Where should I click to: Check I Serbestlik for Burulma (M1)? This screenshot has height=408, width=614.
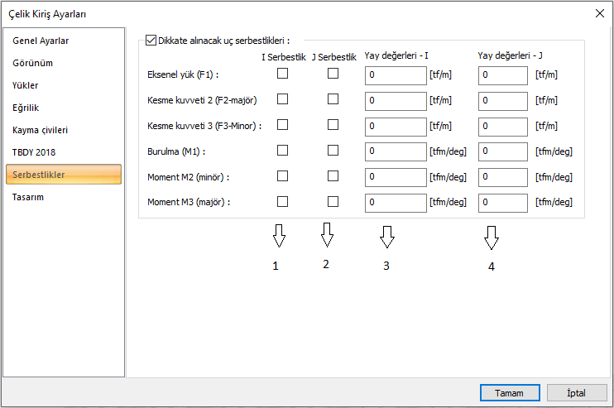(282, 151)
